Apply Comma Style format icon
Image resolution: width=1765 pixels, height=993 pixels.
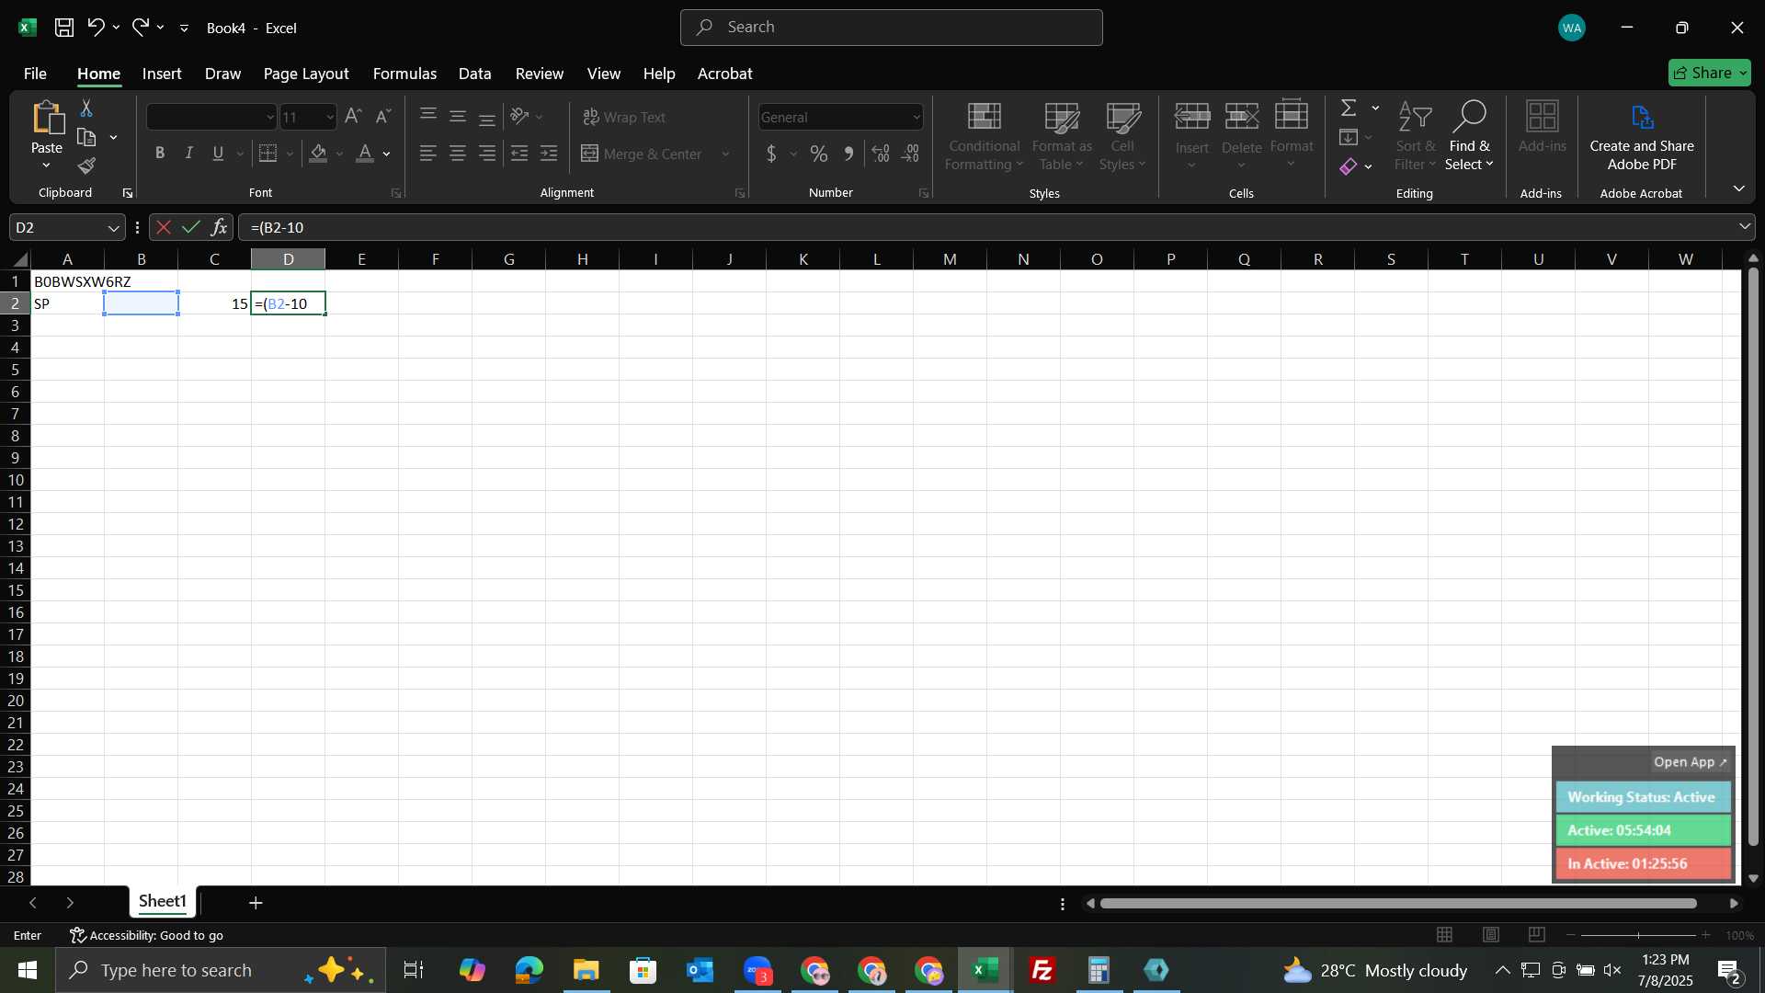pos(848,154)
